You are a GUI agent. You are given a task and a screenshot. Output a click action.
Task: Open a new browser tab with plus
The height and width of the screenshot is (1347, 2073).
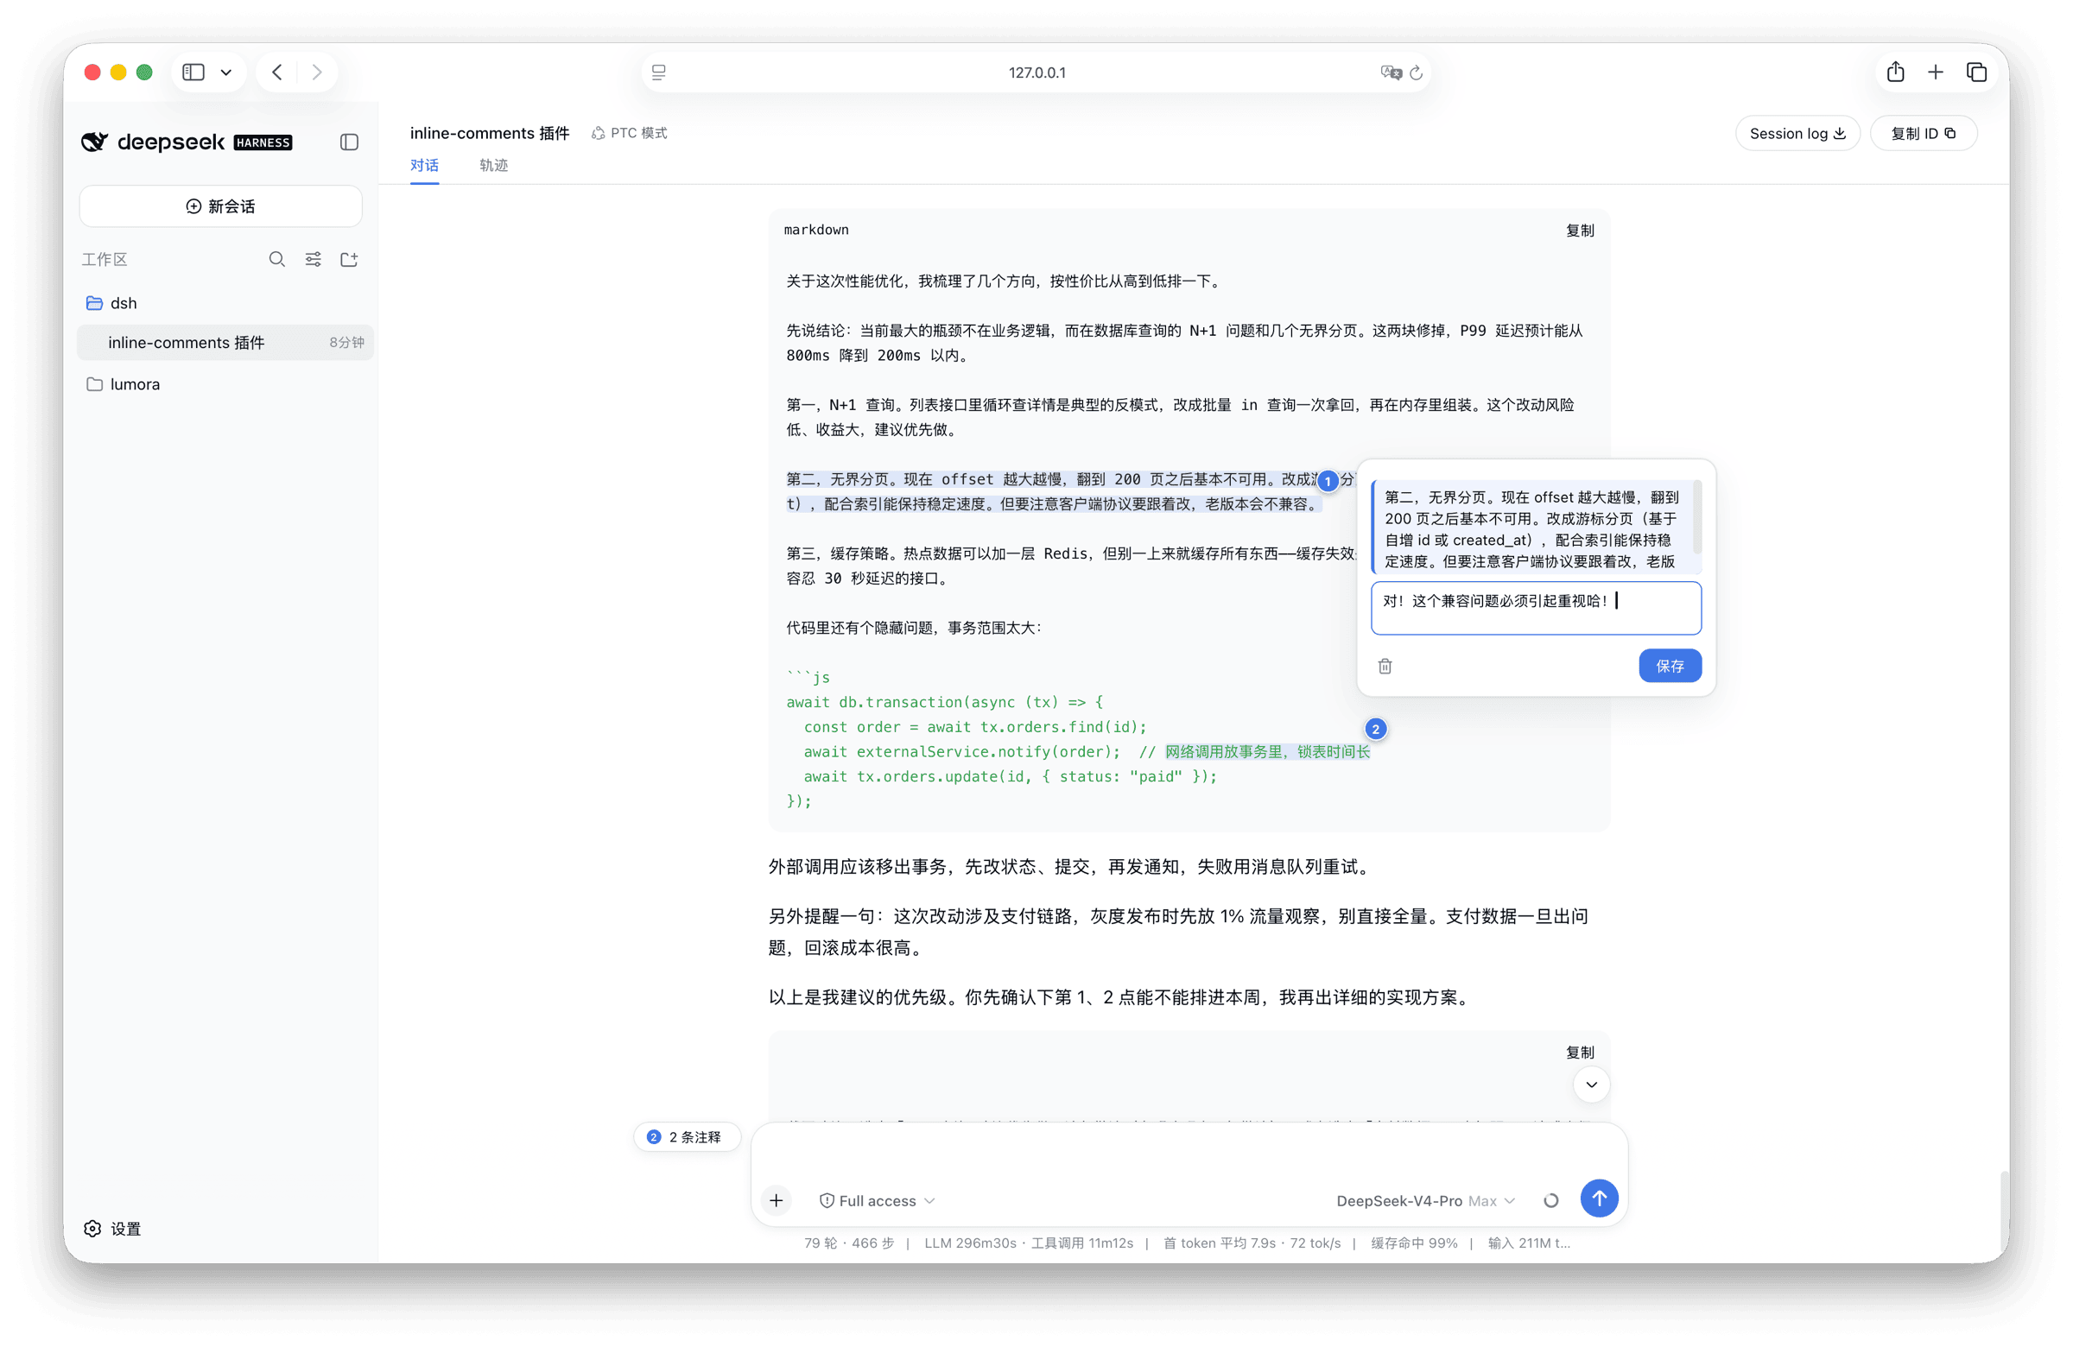click(x=1936, y=73)
